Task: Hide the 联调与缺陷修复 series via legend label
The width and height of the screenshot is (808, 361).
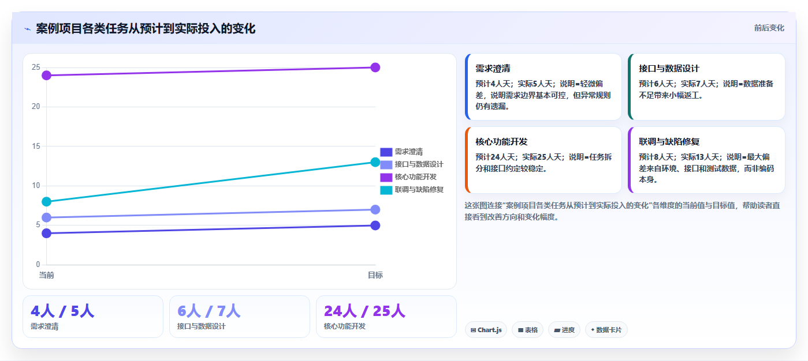Action: pos(419,190)
